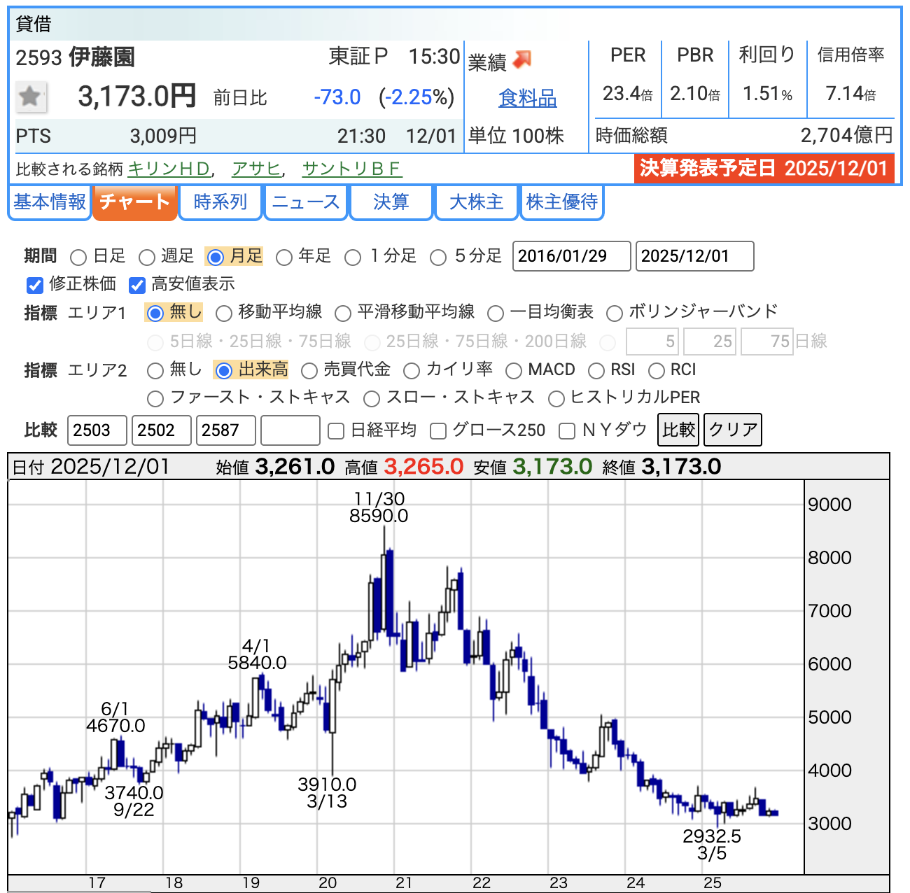The image size is (910, 893).
Task: Click the start date field 2016/01/29
Action: [x=571, y=256]
